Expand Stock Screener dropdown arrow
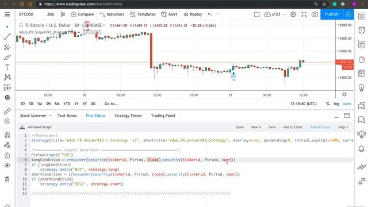The image size is (368, 207). tap(50, 116)
